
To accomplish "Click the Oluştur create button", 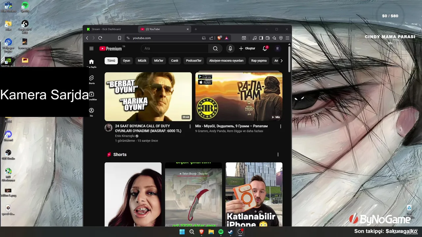I will (247, 48).
